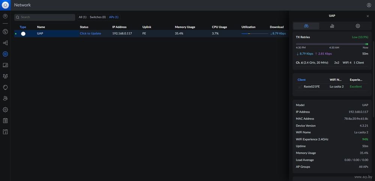The height and width of the screenshot is (181, 375).
Task: Close the UAP details panel
Action: pyautogui.click(x=367, y=16)
